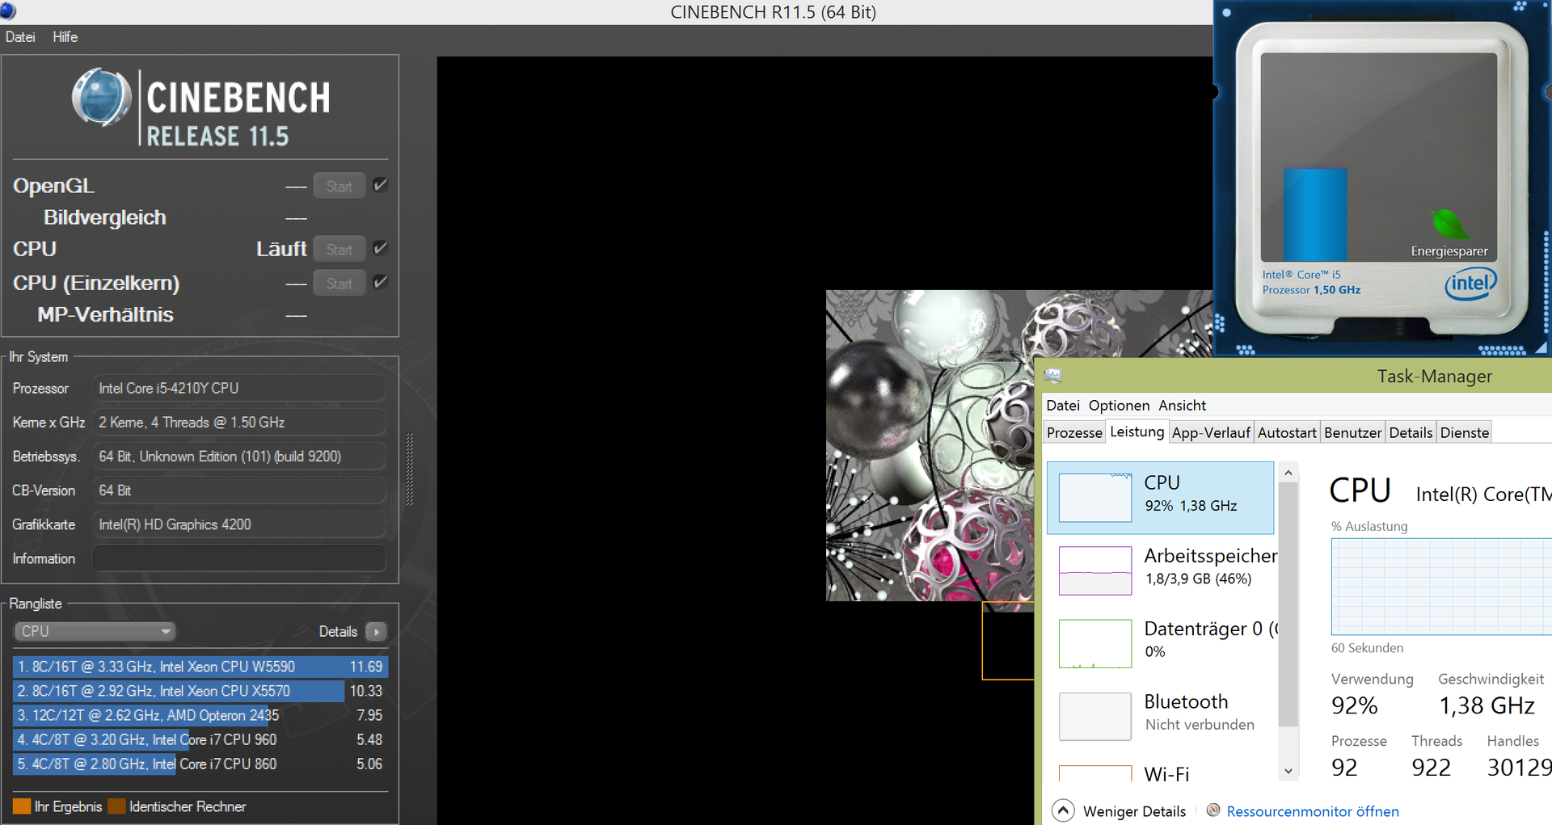Viewport: 1552px width, 825px height.
Task: Select ranking row AMD Opteron 2435
Action: [200, 715]
